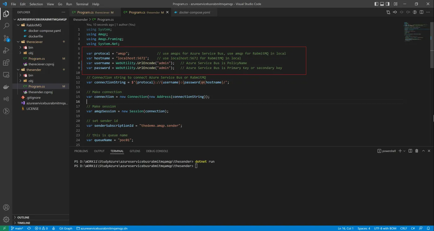Screen dimensions: 434x231
Task: Collapse the AZURESERVICEBUSRABMITMQAMQP root section
Action: (41, 19)
